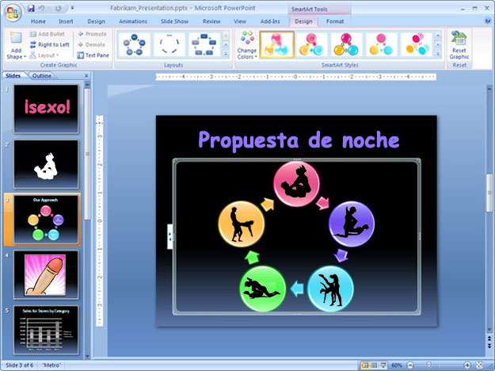The width and height of the screenshot is (495, 371).
Task: Open the PowerPoint Help icon
Action: tap(487, 21)
